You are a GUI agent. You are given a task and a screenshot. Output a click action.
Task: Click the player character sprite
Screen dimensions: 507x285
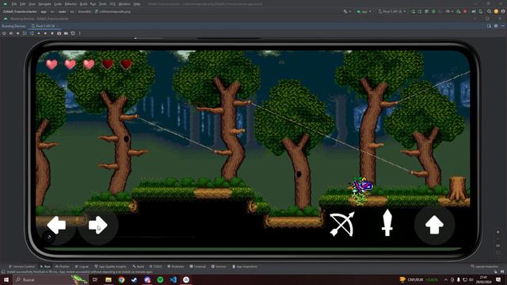point(361,191)
